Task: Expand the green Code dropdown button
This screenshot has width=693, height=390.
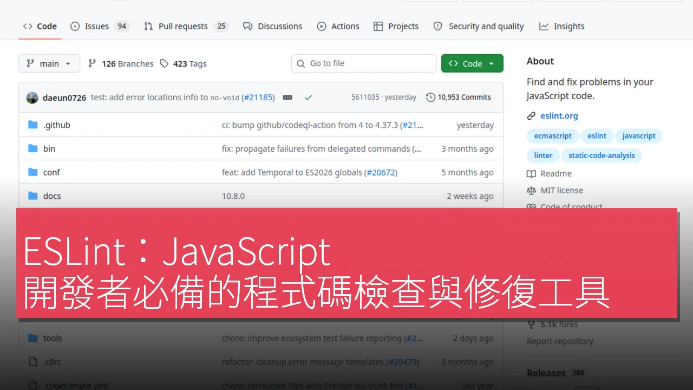Action: pos(472,63)
